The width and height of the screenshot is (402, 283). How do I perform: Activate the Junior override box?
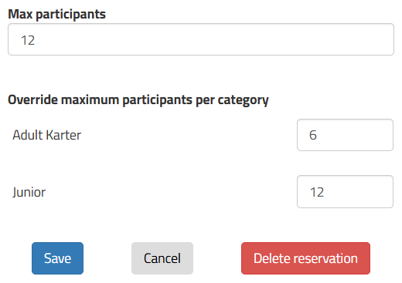coord(345,192)
